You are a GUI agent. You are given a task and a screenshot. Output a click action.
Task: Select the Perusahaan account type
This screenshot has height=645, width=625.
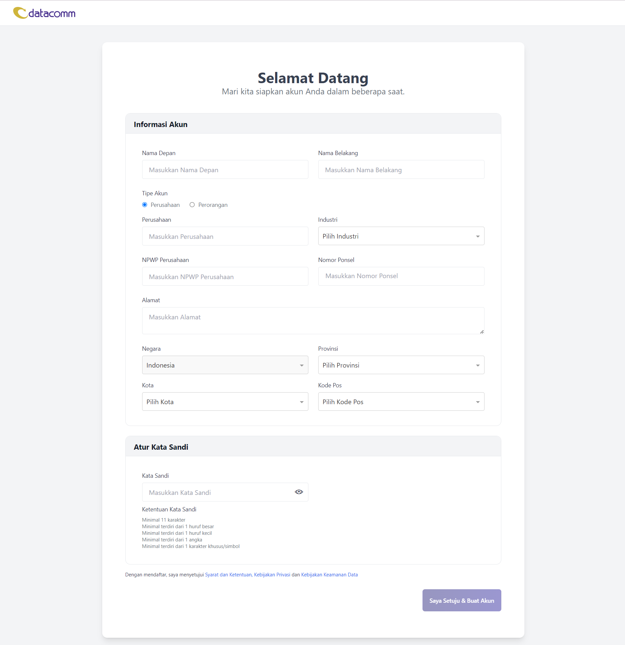[145, 205]
